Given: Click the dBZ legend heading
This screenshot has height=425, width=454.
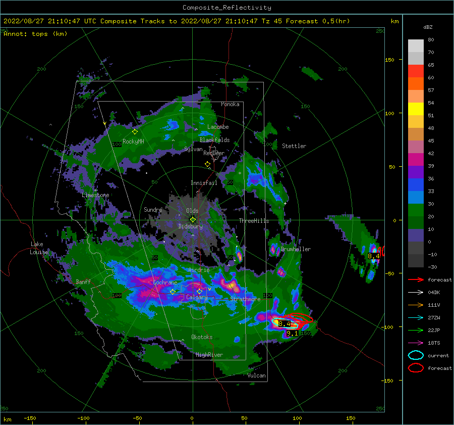Looking at the screenshot, I should (428, 27).
